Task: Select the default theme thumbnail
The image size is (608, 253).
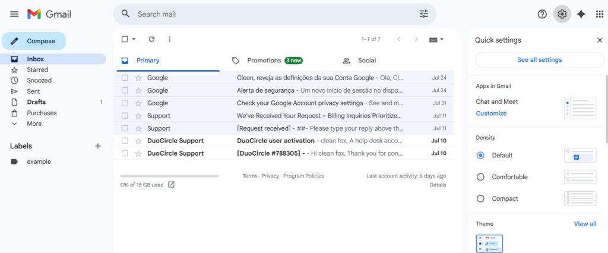Action: pos(489,243)
